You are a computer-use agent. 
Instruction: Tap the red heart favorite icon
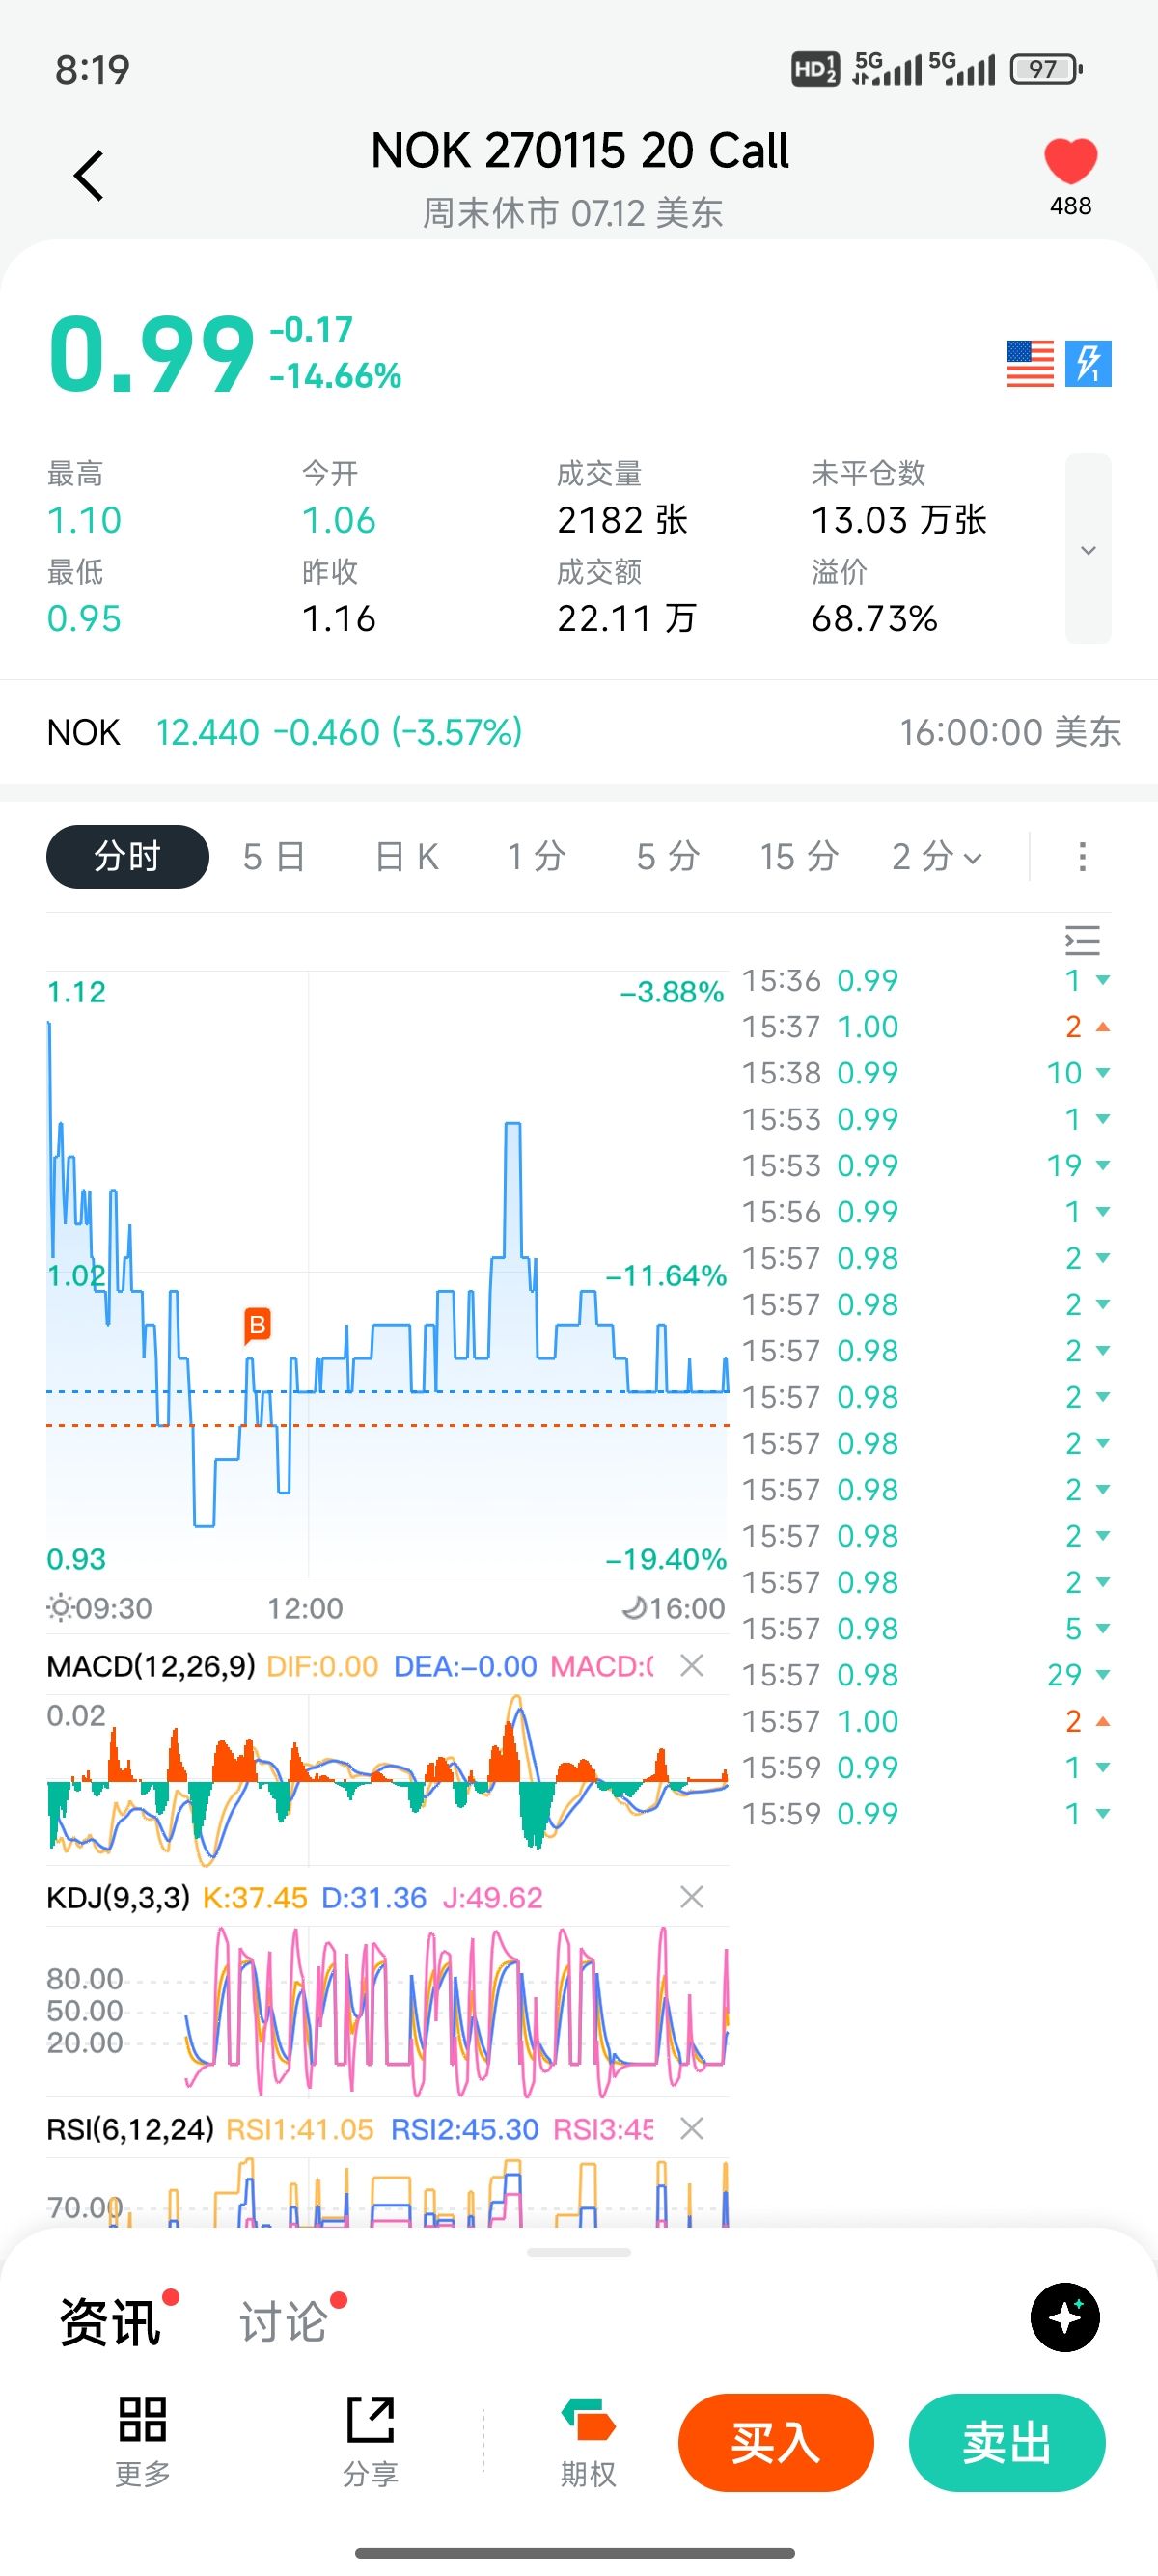1070,161
